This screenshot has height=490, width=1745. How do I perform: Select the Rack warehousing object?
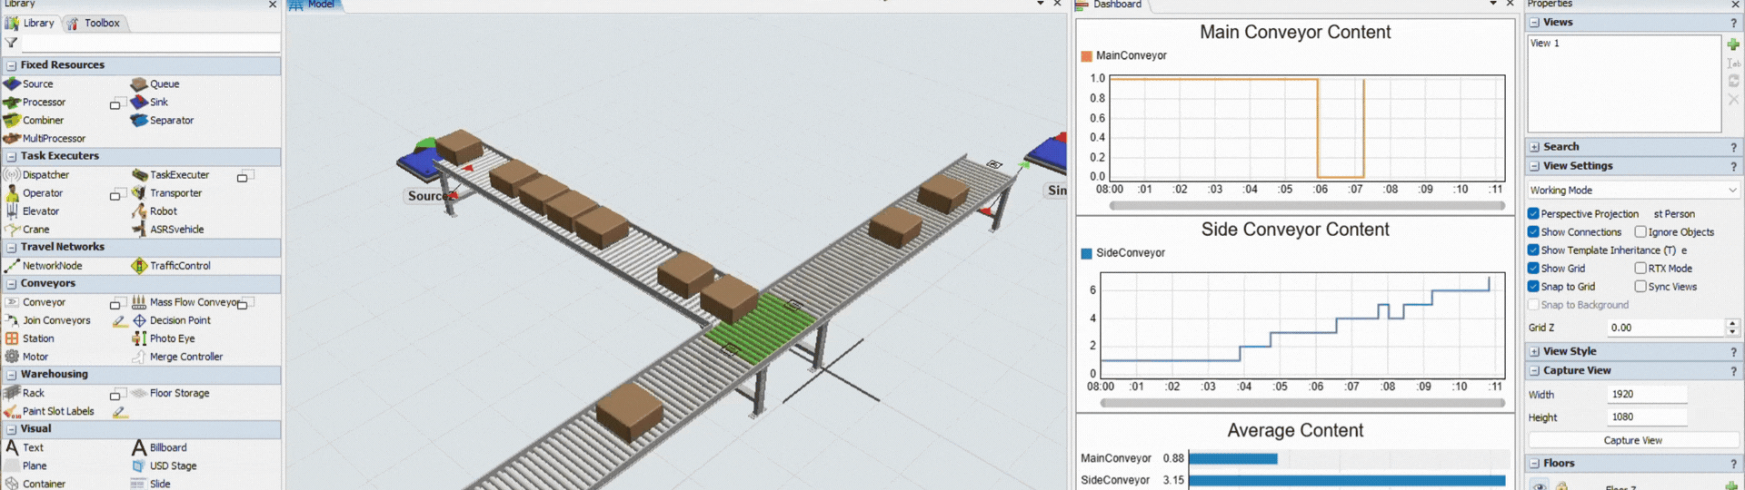click(x=25, y=393)
